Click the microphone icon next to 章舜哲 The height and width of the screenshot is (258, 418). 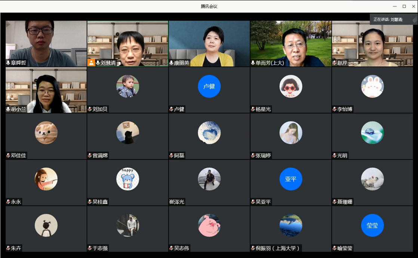(8, 63)
